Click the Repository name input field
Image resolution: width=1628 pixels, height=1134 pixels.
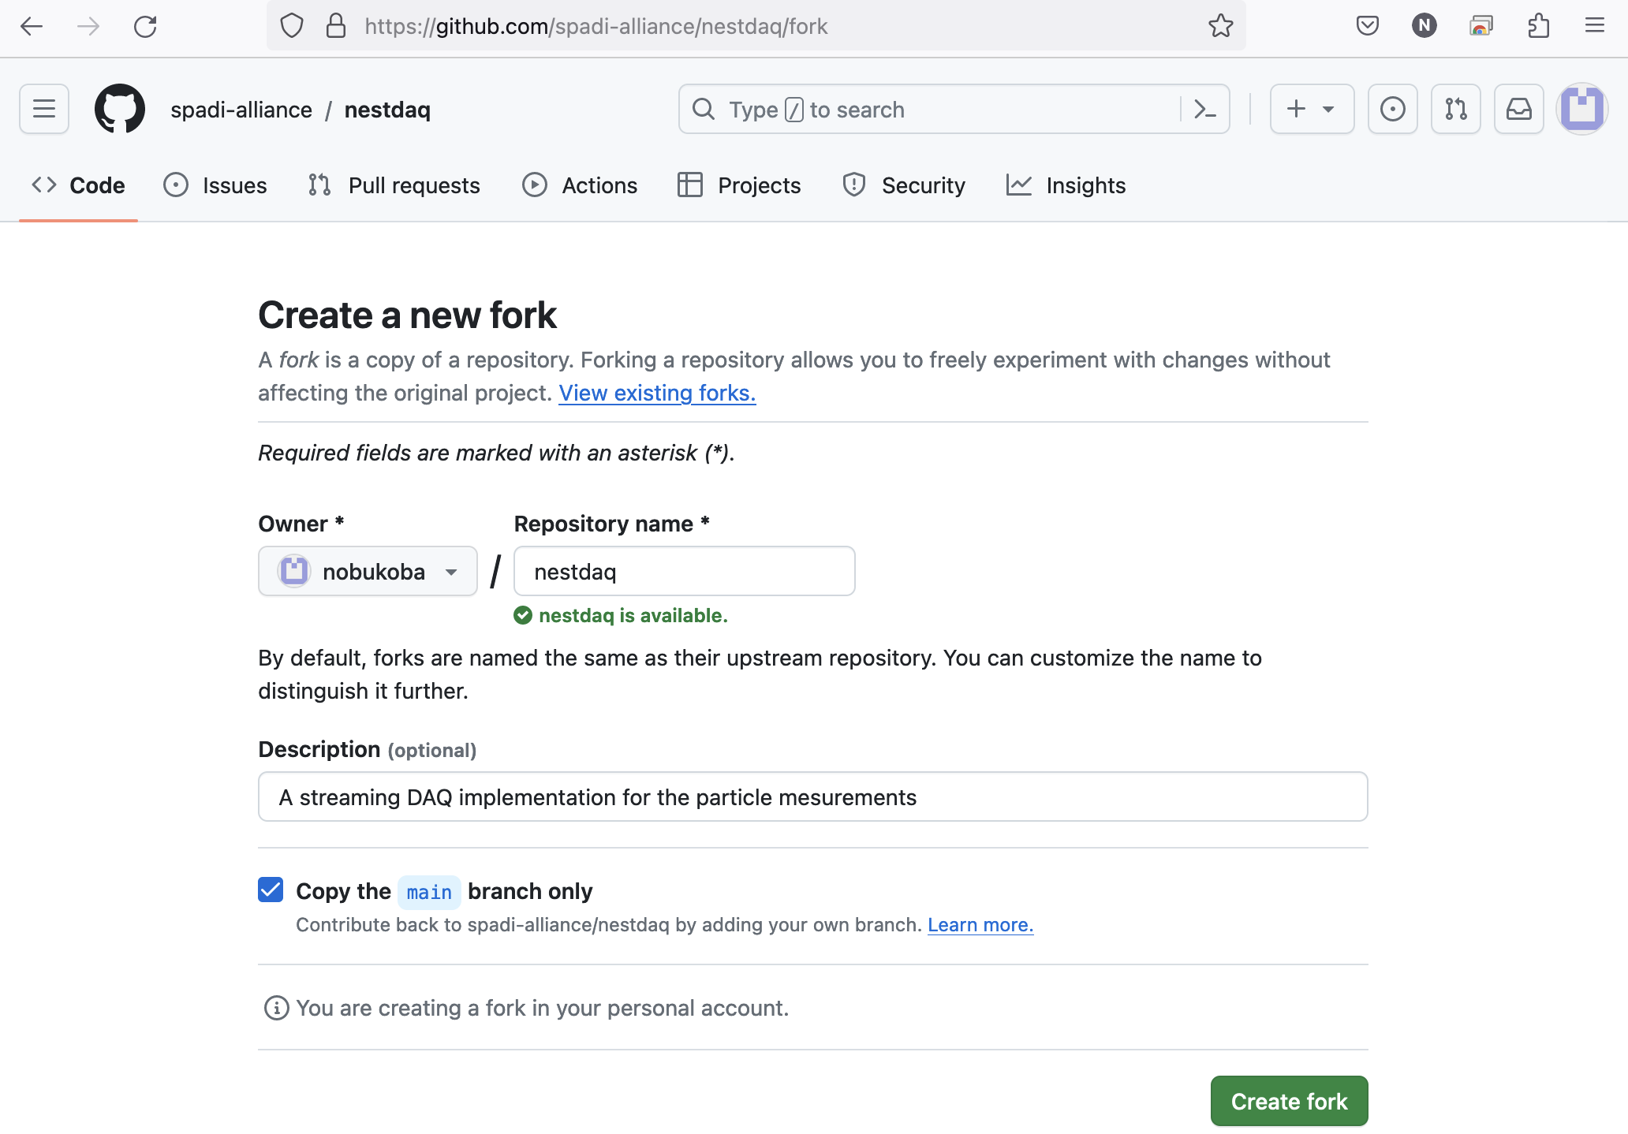[684, 571]
